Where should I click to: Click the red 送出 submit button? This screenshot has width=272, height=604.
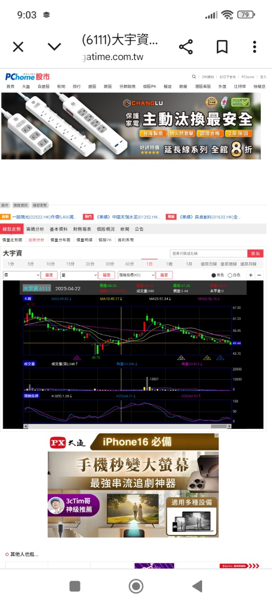click(255, 253)
